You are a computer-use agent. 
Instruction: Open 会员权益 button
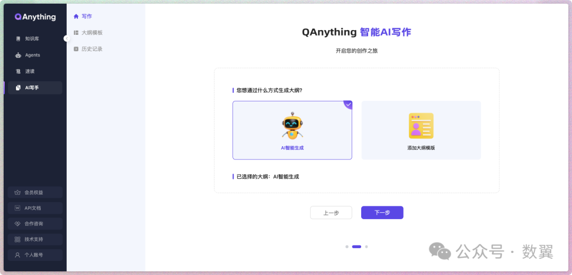[35, 193]
